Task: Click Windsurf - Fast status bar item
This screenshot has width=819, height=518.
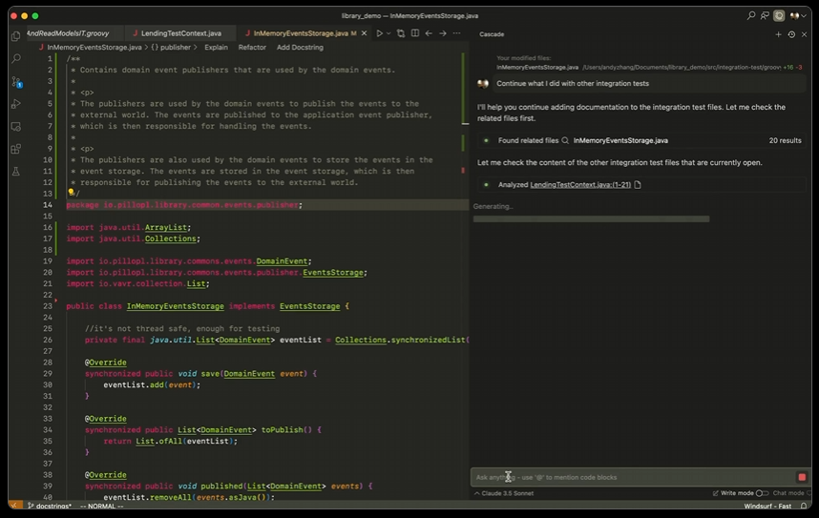Action: pyautogui.click(x=767, y=506)
